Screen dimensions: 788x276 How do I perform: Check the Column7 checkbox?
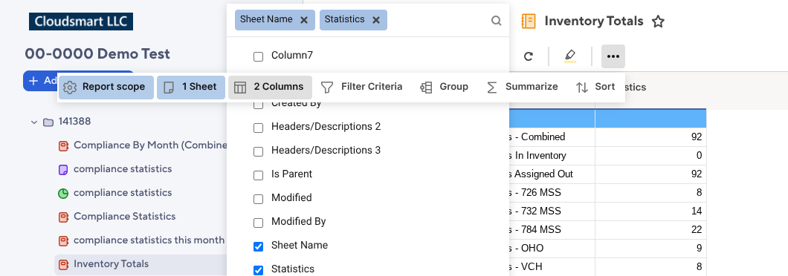pyautogui.click(x=258, y=56)
